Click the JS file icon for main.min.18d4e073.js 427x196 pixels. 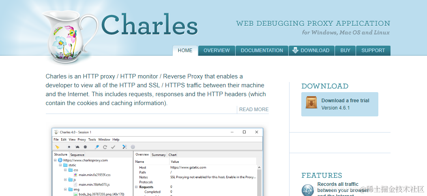pyautogui.click(x=75, y=185)
